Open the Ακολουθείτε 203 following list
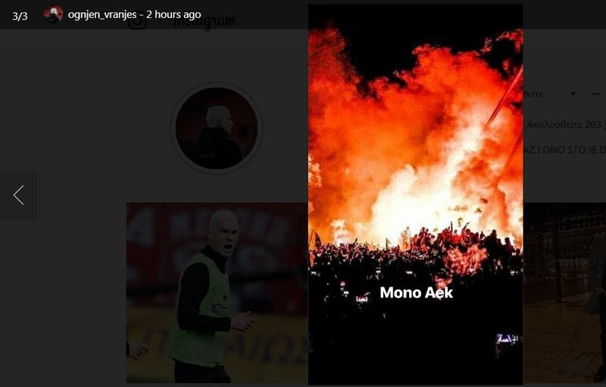This screenshot has height=387, width=606. pos(564,125)
